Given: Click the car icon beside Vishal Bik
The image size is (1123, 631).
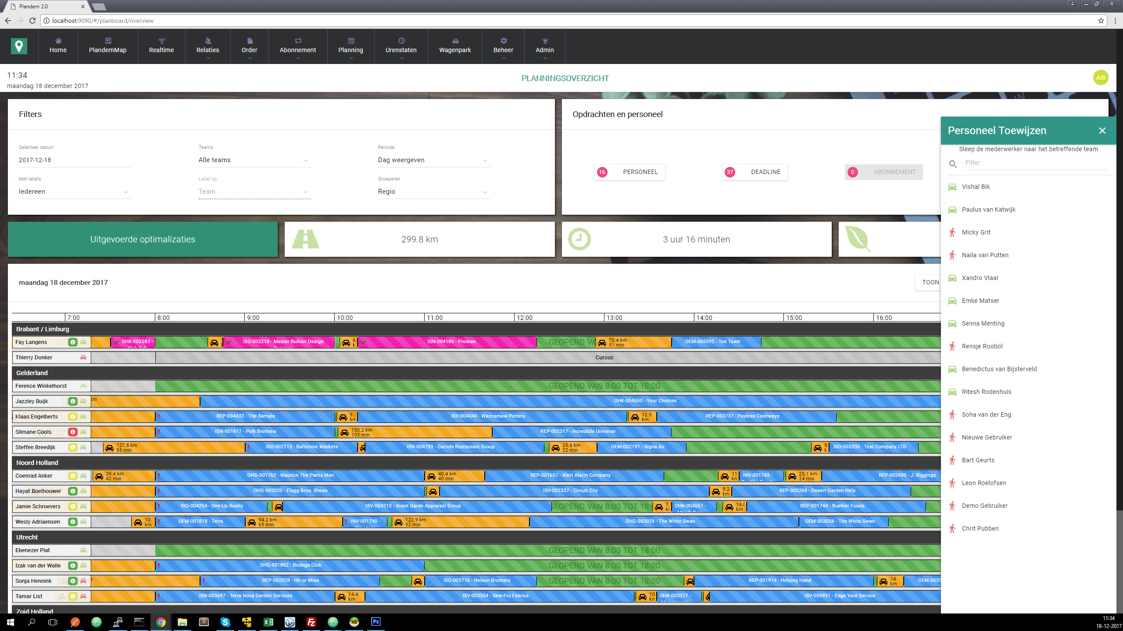Looking at the screenshot, I should point(952,187).
